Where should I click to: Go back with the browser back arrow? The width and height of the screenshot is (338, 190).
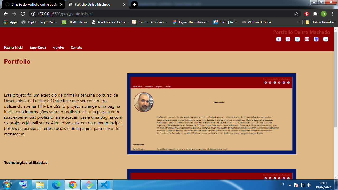click(x=6, y=14)
